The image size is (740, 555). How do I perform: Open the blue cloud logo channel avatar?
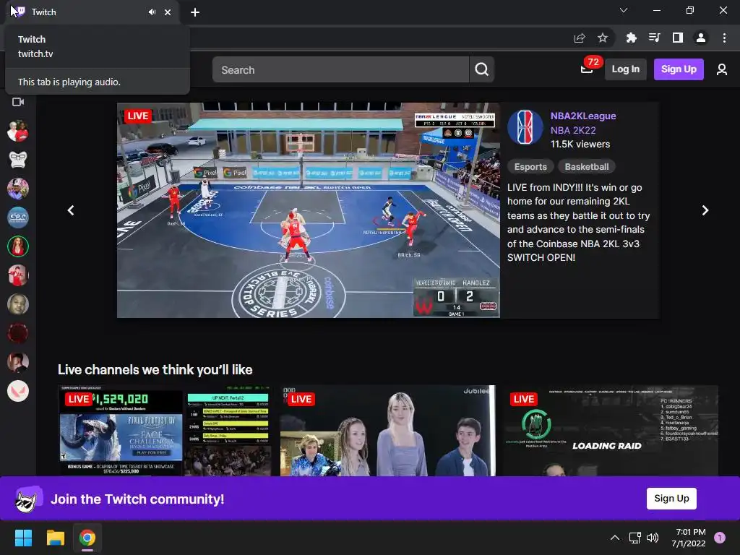click(18, 218)
